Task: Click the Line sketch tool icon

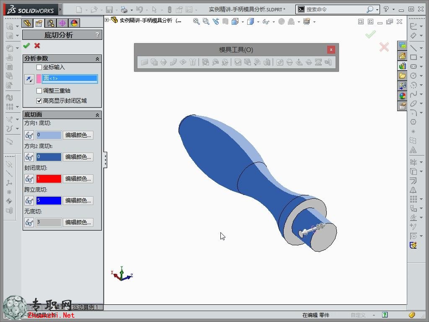Action: [413, 48]
